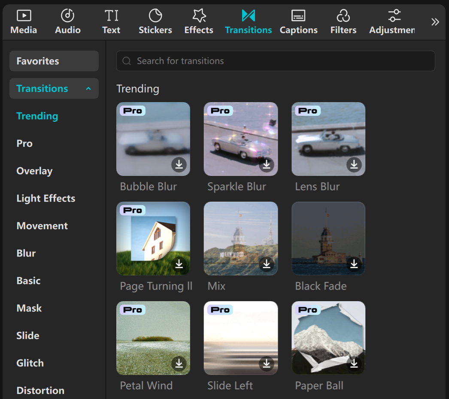Select the Slide category
The width and height of the screenshot is (449, 399).
[28, 336]
